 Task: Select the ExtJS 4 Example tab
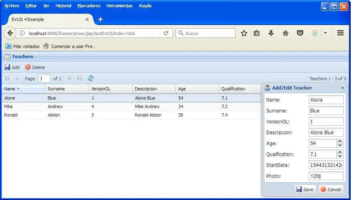50,19
